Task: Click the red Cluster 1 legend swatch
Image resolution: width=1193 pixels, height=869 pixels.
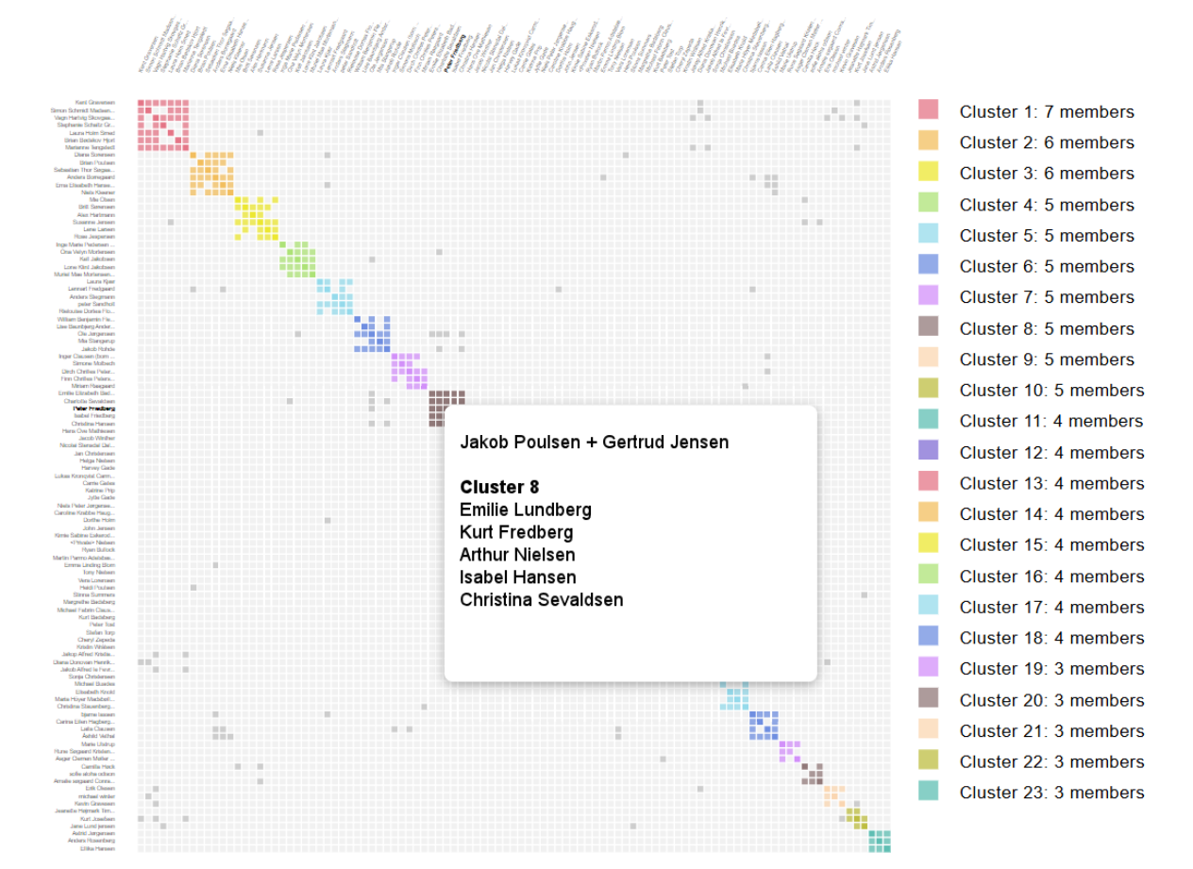Action: tap(929, 110)
